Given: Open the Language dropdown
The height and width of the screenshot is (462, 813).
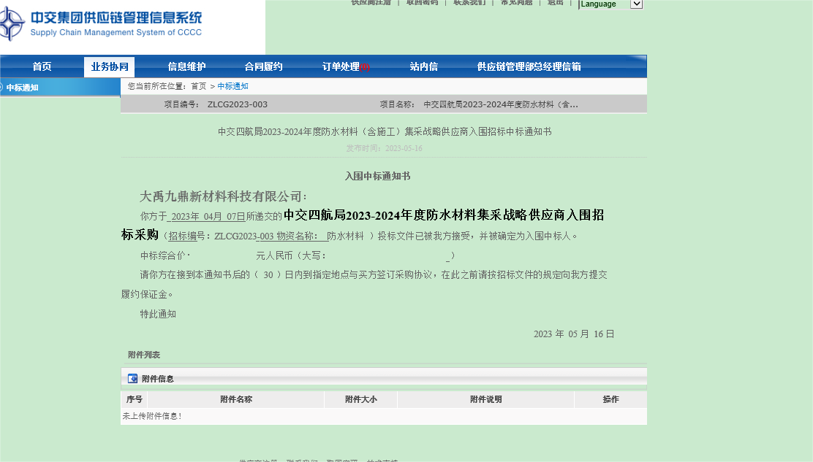Looking at the screenshot, I should pyautogui.click(x=610, y=4).
